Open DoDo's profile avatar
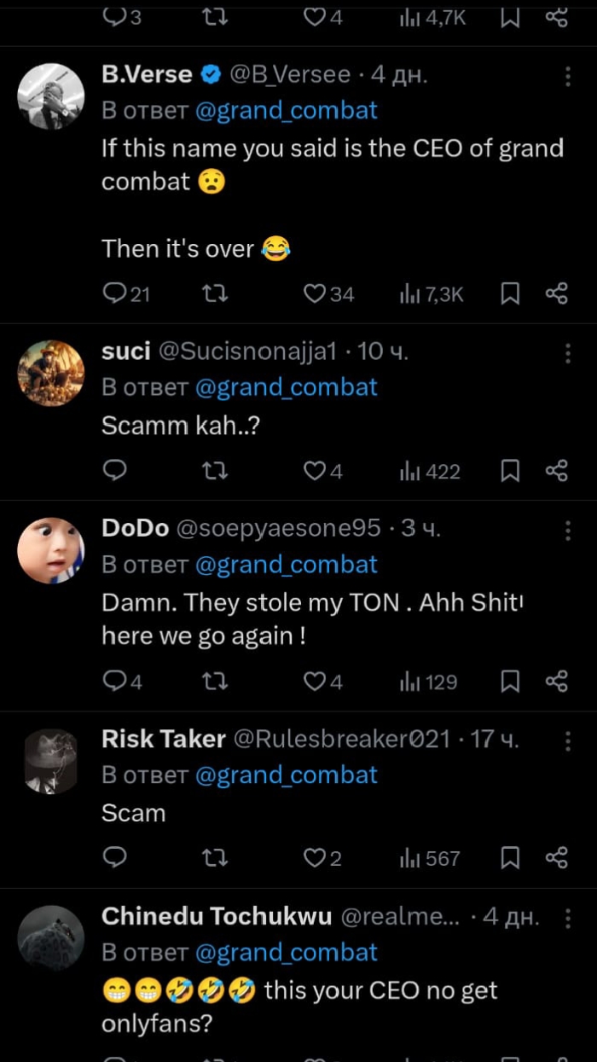This screenshot has height=1062, width=597. point(50,550)
